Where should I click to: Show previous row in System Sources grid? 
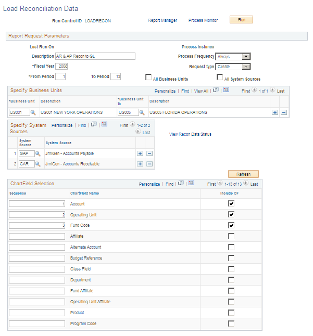click(x=132, y=124)
